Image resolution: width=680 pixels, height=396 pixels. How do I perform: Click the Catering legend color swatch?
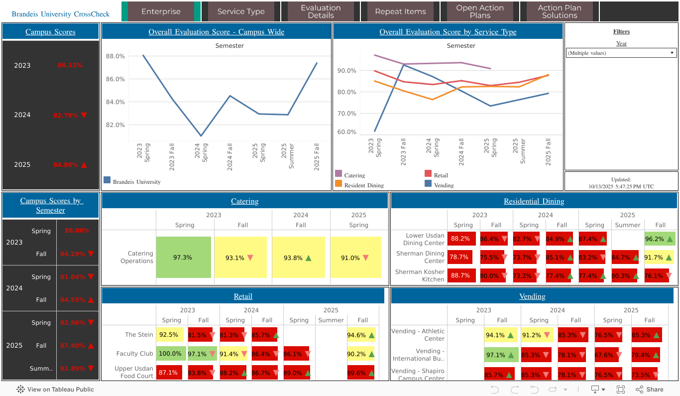(339, 174)
